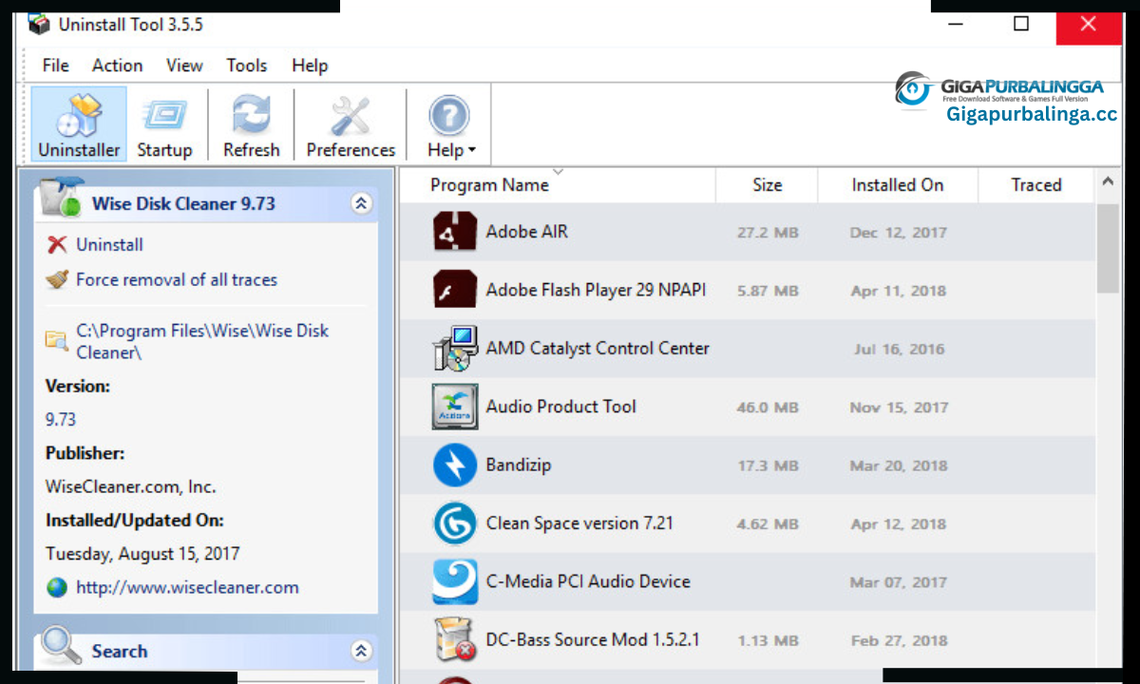Open the Tools menu
1140x684 pixels.
pyautogui.click(x=246, y=66)
